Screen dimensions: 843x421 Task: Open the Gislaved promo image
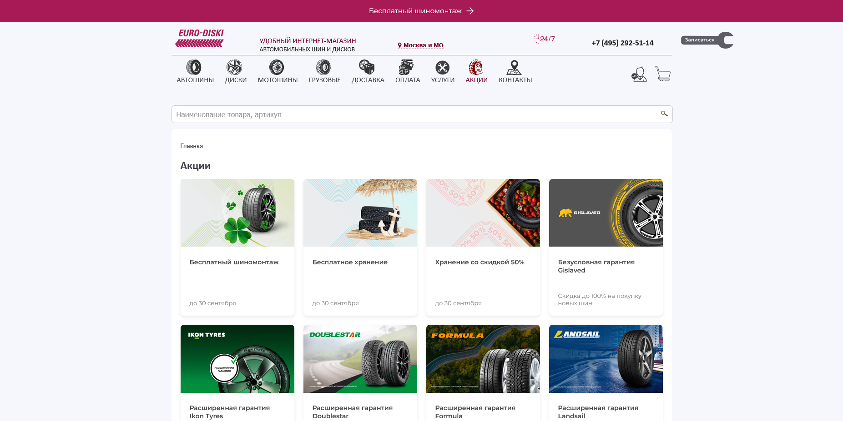606,213
